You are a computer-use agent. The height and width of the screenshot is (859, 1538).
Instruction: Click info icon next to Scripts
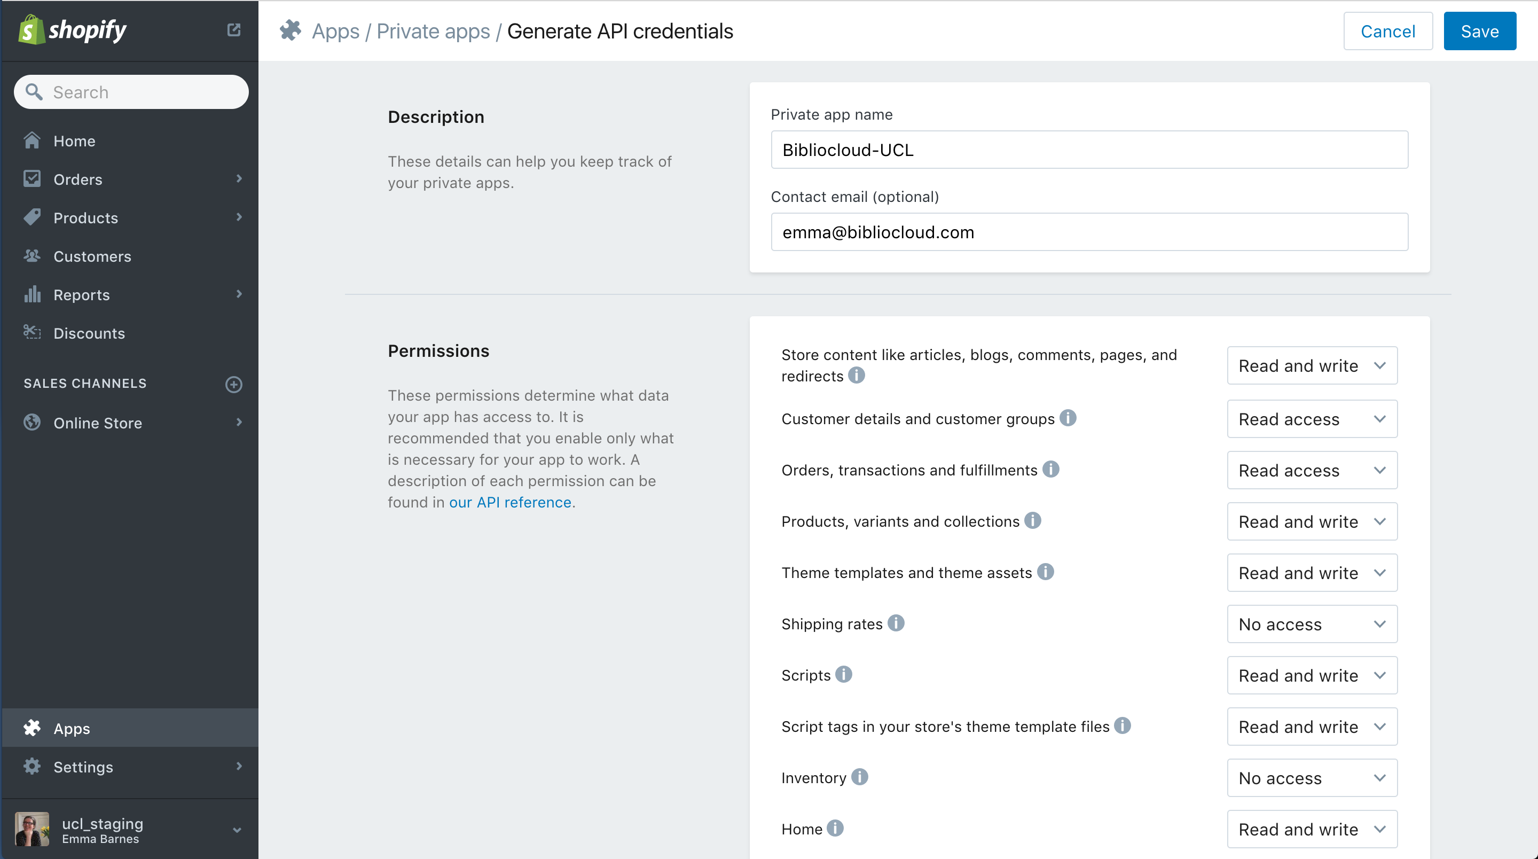click(x=843, y=674)
